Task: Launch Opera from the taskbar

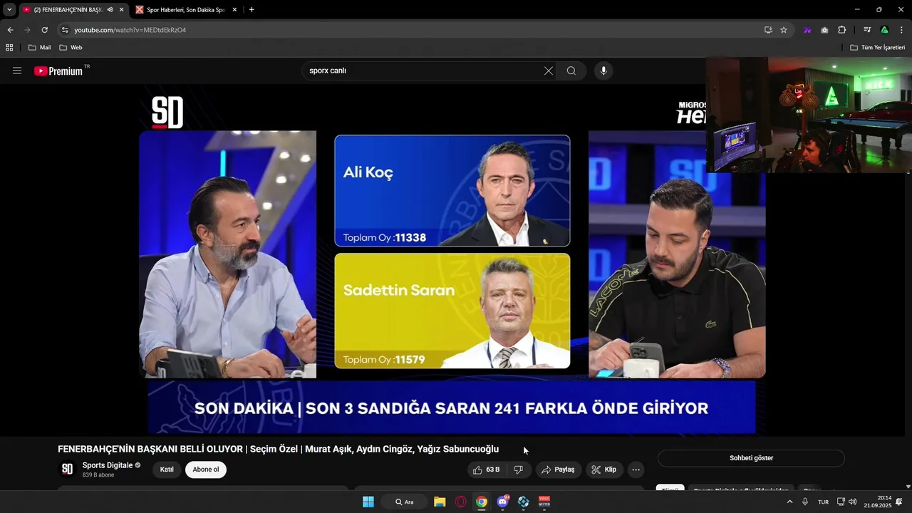Action: click(461, 502)
